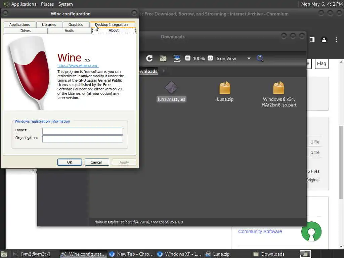Click the clock showing Mon May 6
Image resolution: width=344 pixels, height=258 pixels.
point(321,4)
